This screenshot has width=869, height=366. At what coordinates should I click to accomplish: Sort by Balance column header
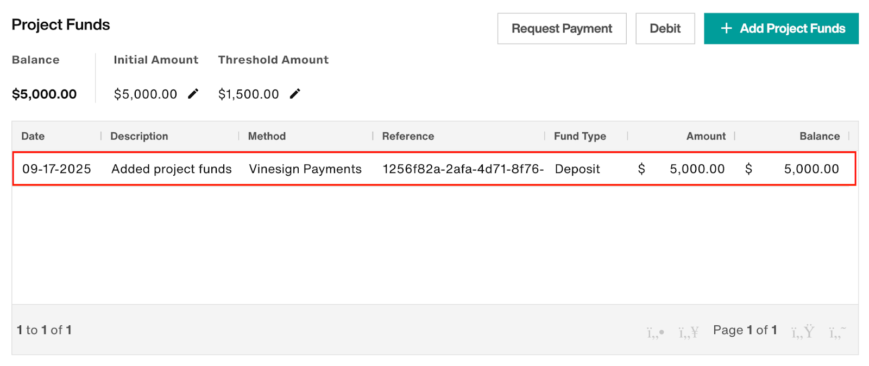pyautogui.click(x=819, y=136)
